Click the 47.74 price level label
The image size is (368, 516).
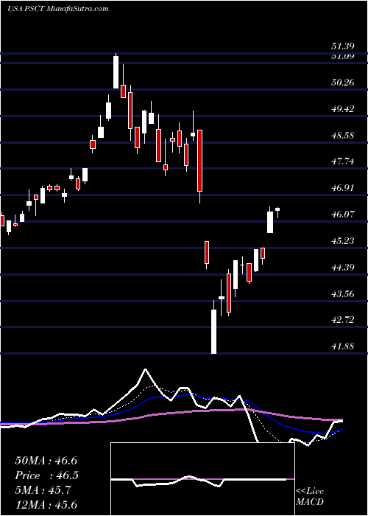343,161
